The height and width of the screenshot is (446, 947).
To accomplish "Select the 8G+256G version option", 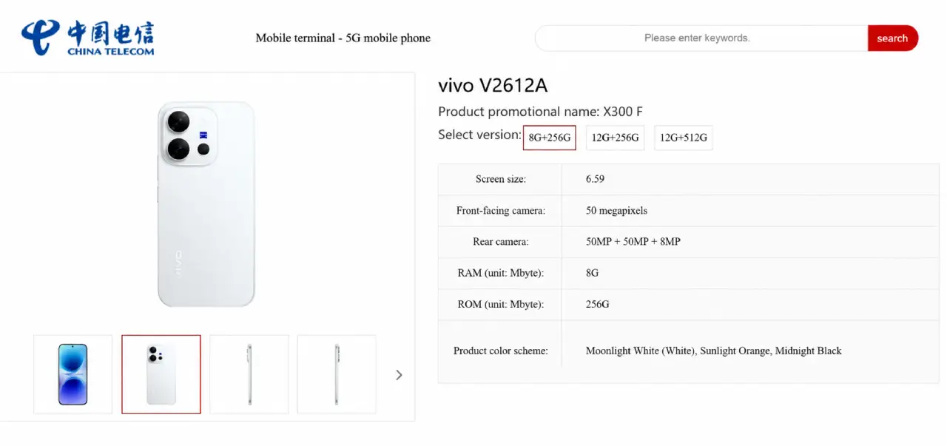I will (549, 138).
